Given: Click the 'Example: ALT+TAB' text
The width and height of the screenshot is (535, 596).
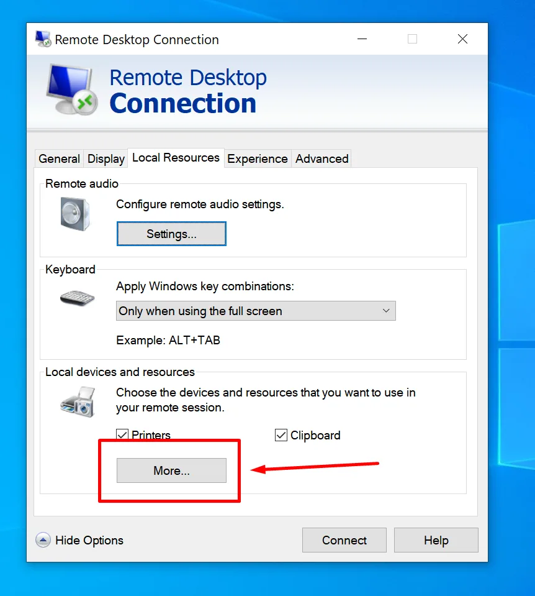Looking at the screenshot, I should [x=168, y=340].
